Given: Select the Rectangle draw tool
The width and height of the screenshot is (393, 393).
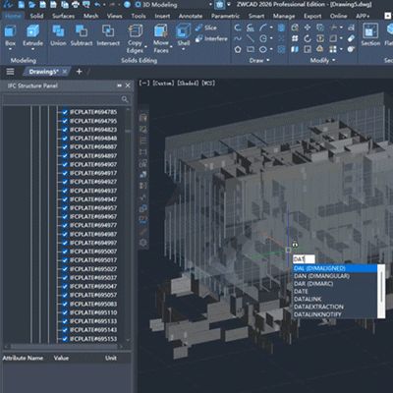Looking at the screenshot, I should click(251, 49).
